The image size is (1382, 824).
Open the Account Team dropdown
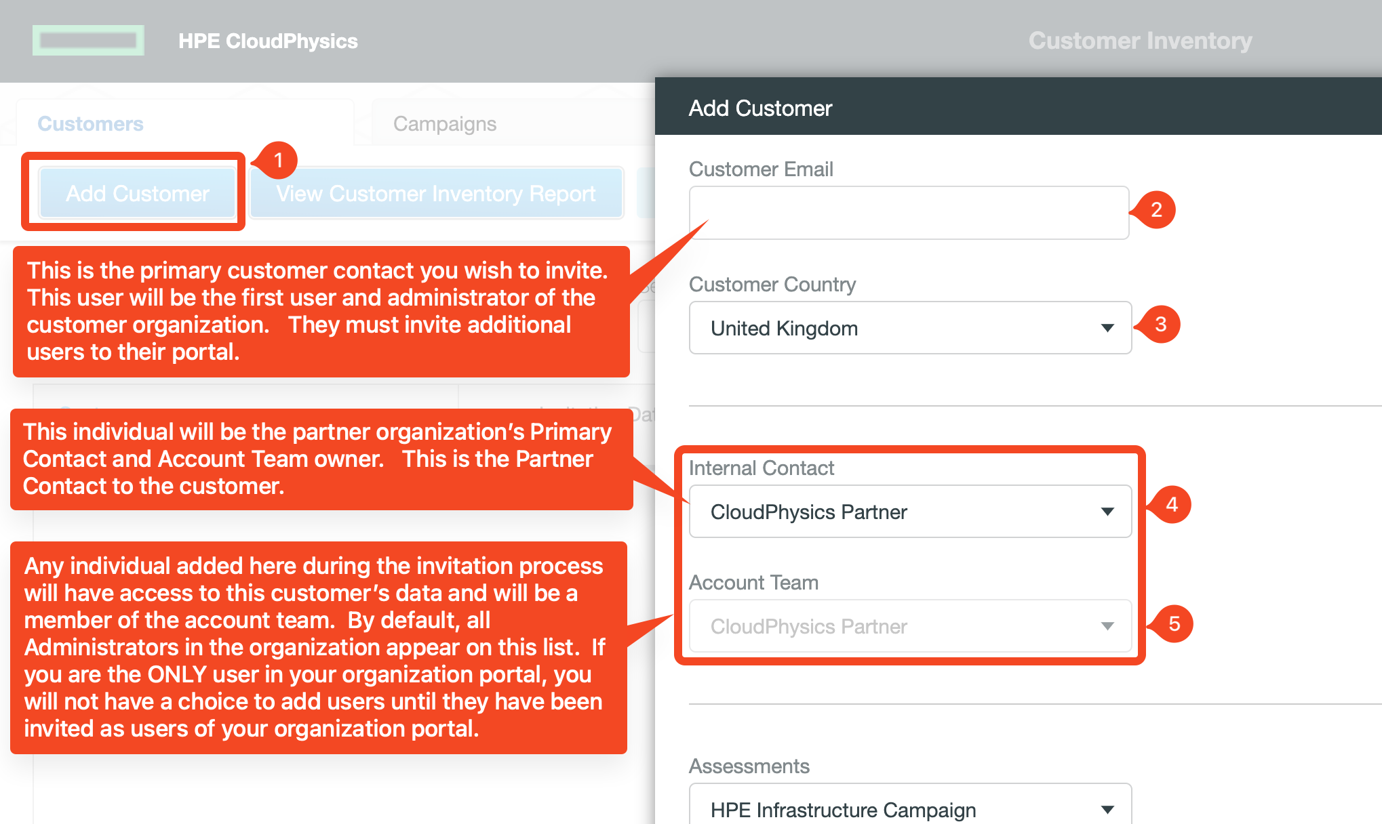[x=1107, y=626]
